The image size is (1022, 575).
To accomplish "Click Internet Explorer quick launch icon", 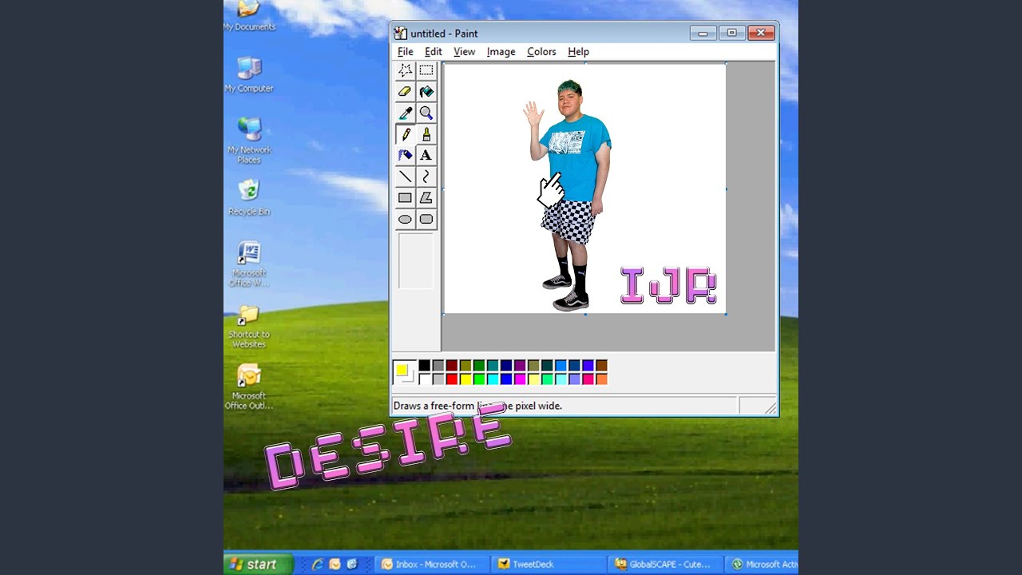I will (317, 564).
